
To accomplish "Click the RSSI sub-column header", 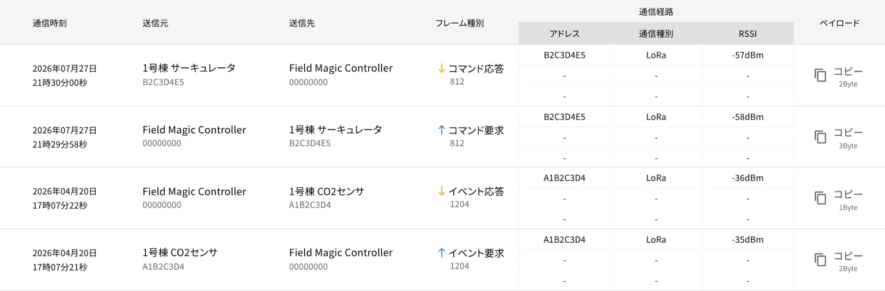I will pos(747,34).
